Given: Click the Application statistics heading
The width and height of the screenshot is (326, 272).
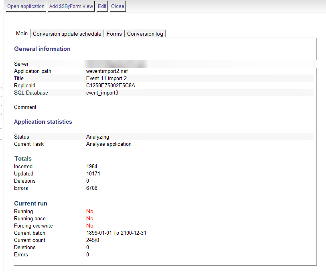Looking at the screenshot, I should point(43,122).
